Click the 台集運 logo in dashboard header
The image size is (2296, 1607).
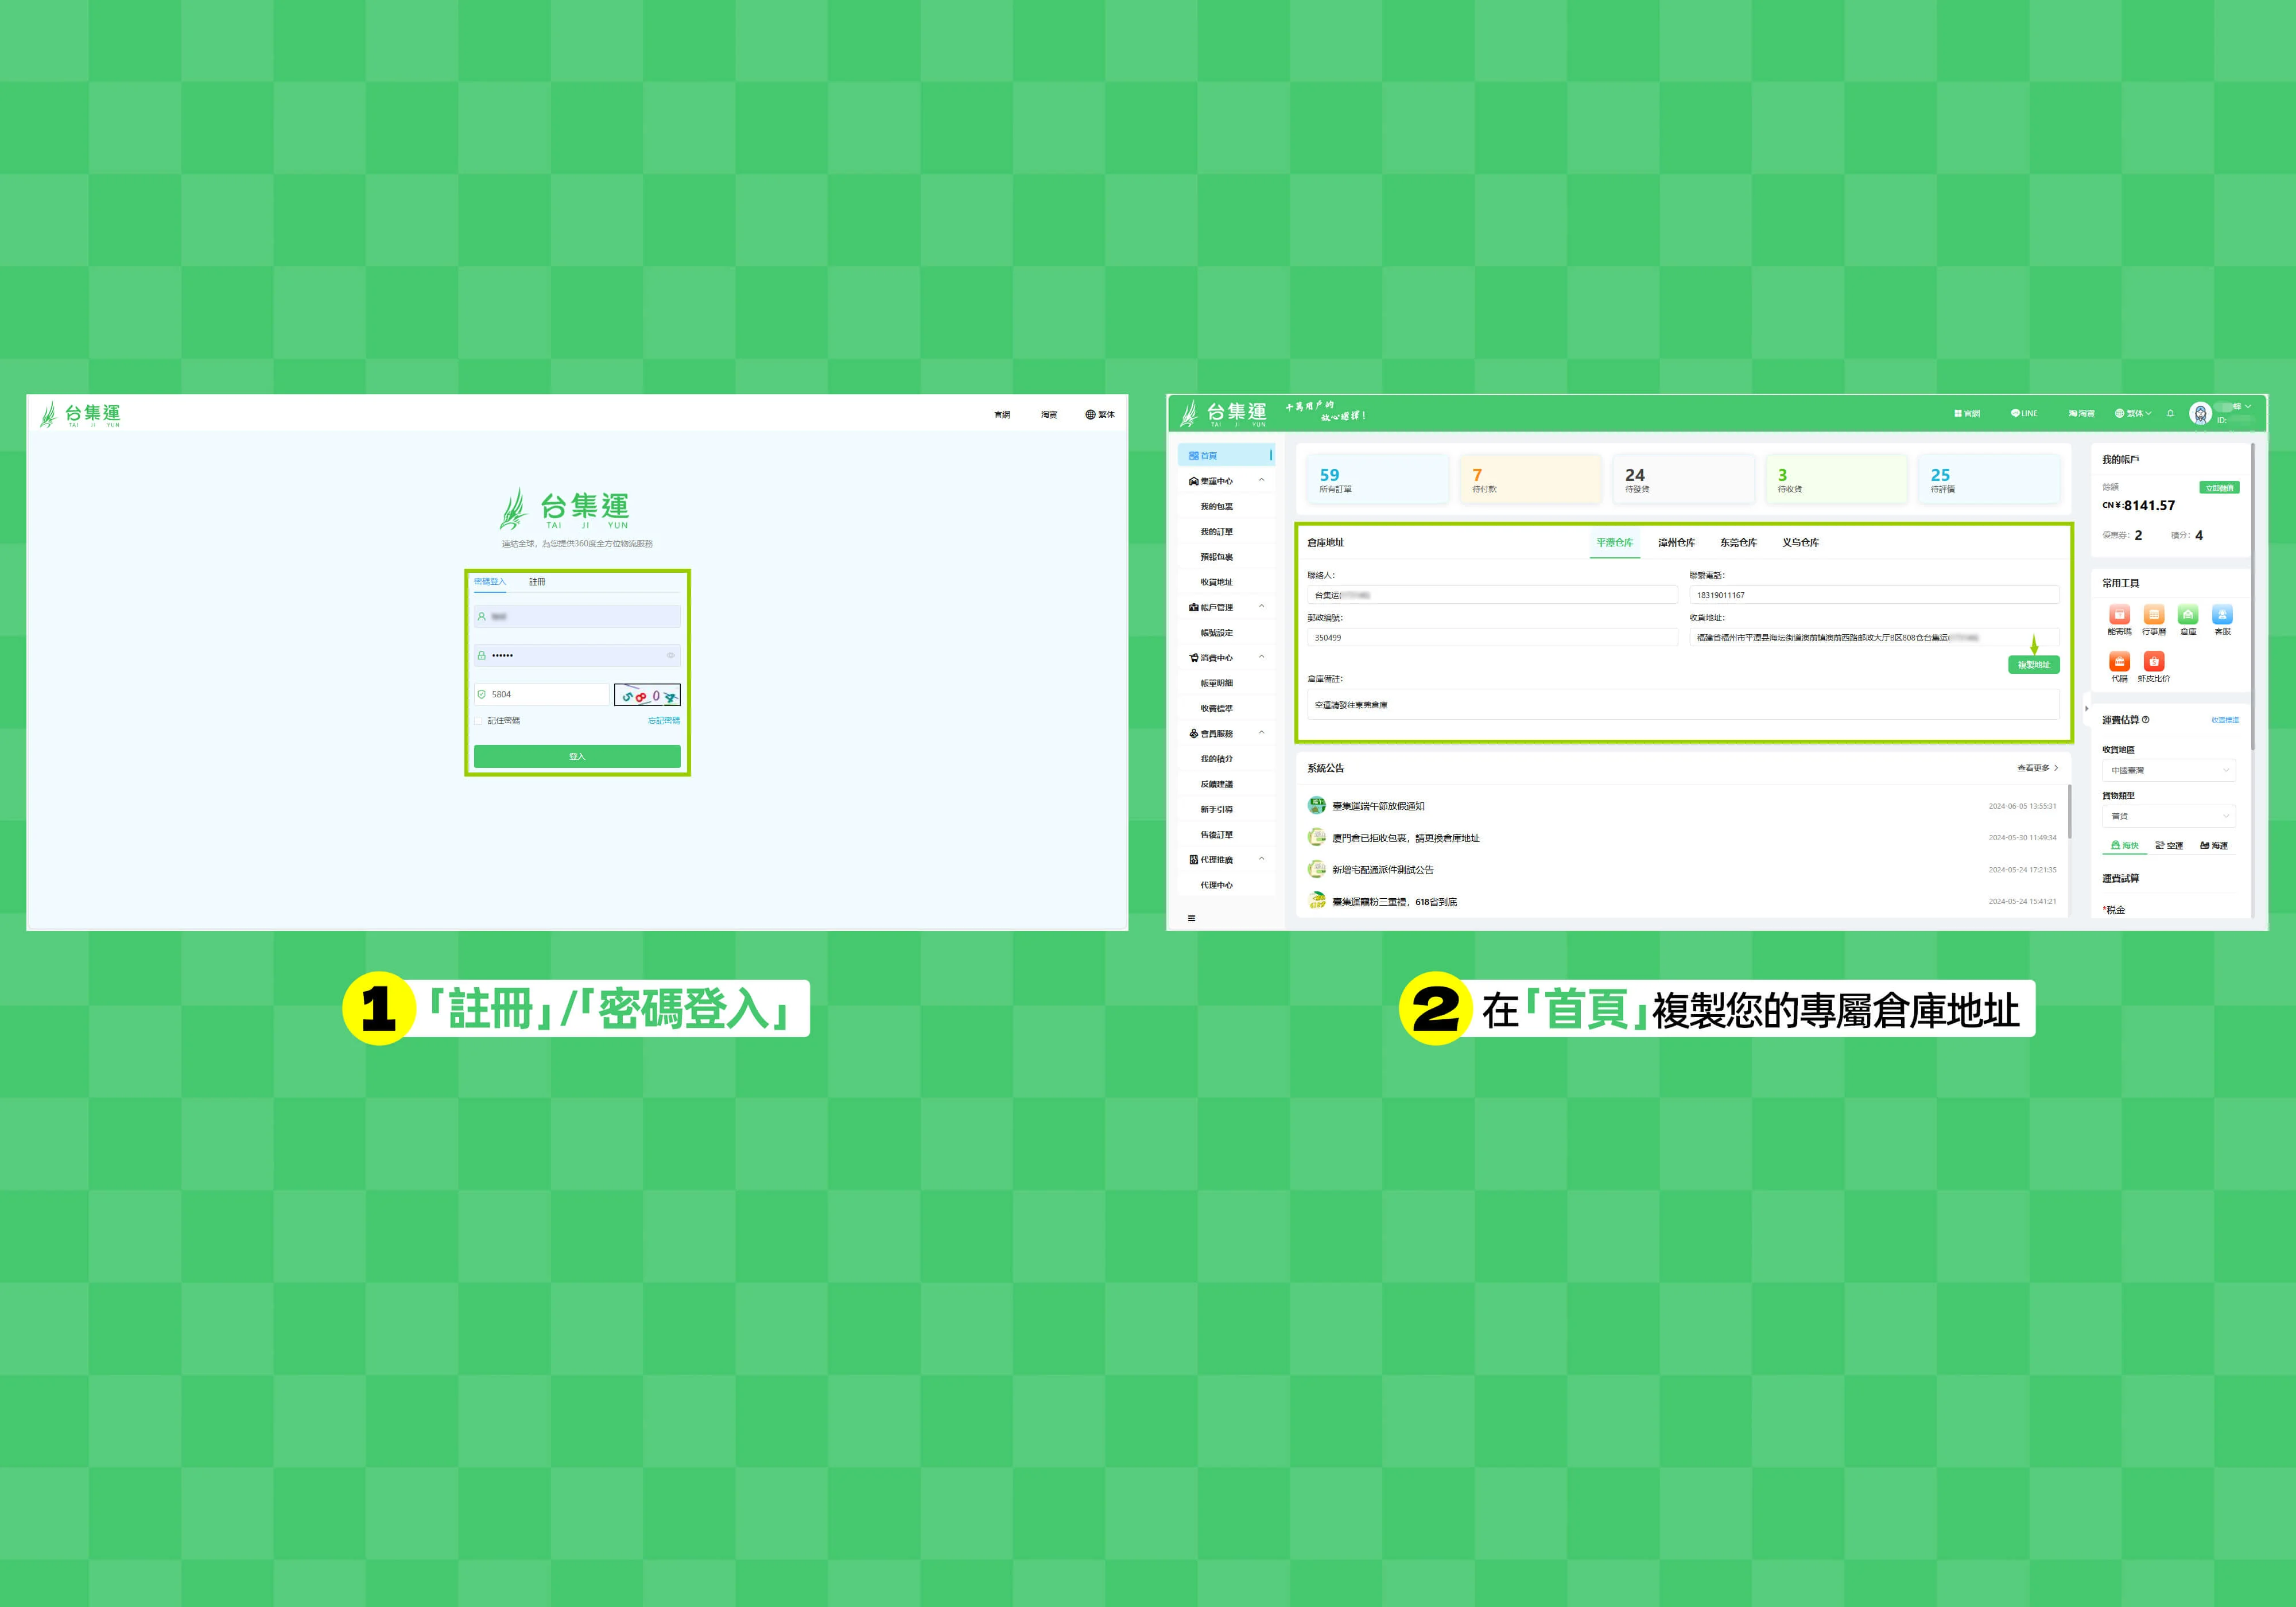tap(1223, 414)
